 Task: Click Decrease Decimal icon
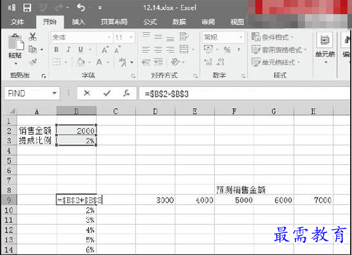(220, 62)
